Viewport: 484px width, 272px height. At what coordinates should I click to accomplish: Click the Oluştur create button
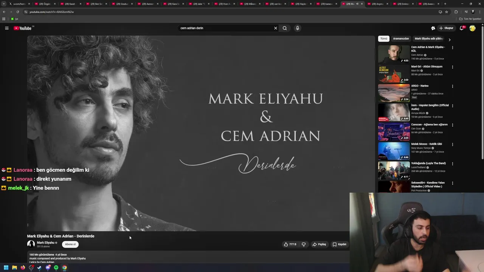point(446,28)
